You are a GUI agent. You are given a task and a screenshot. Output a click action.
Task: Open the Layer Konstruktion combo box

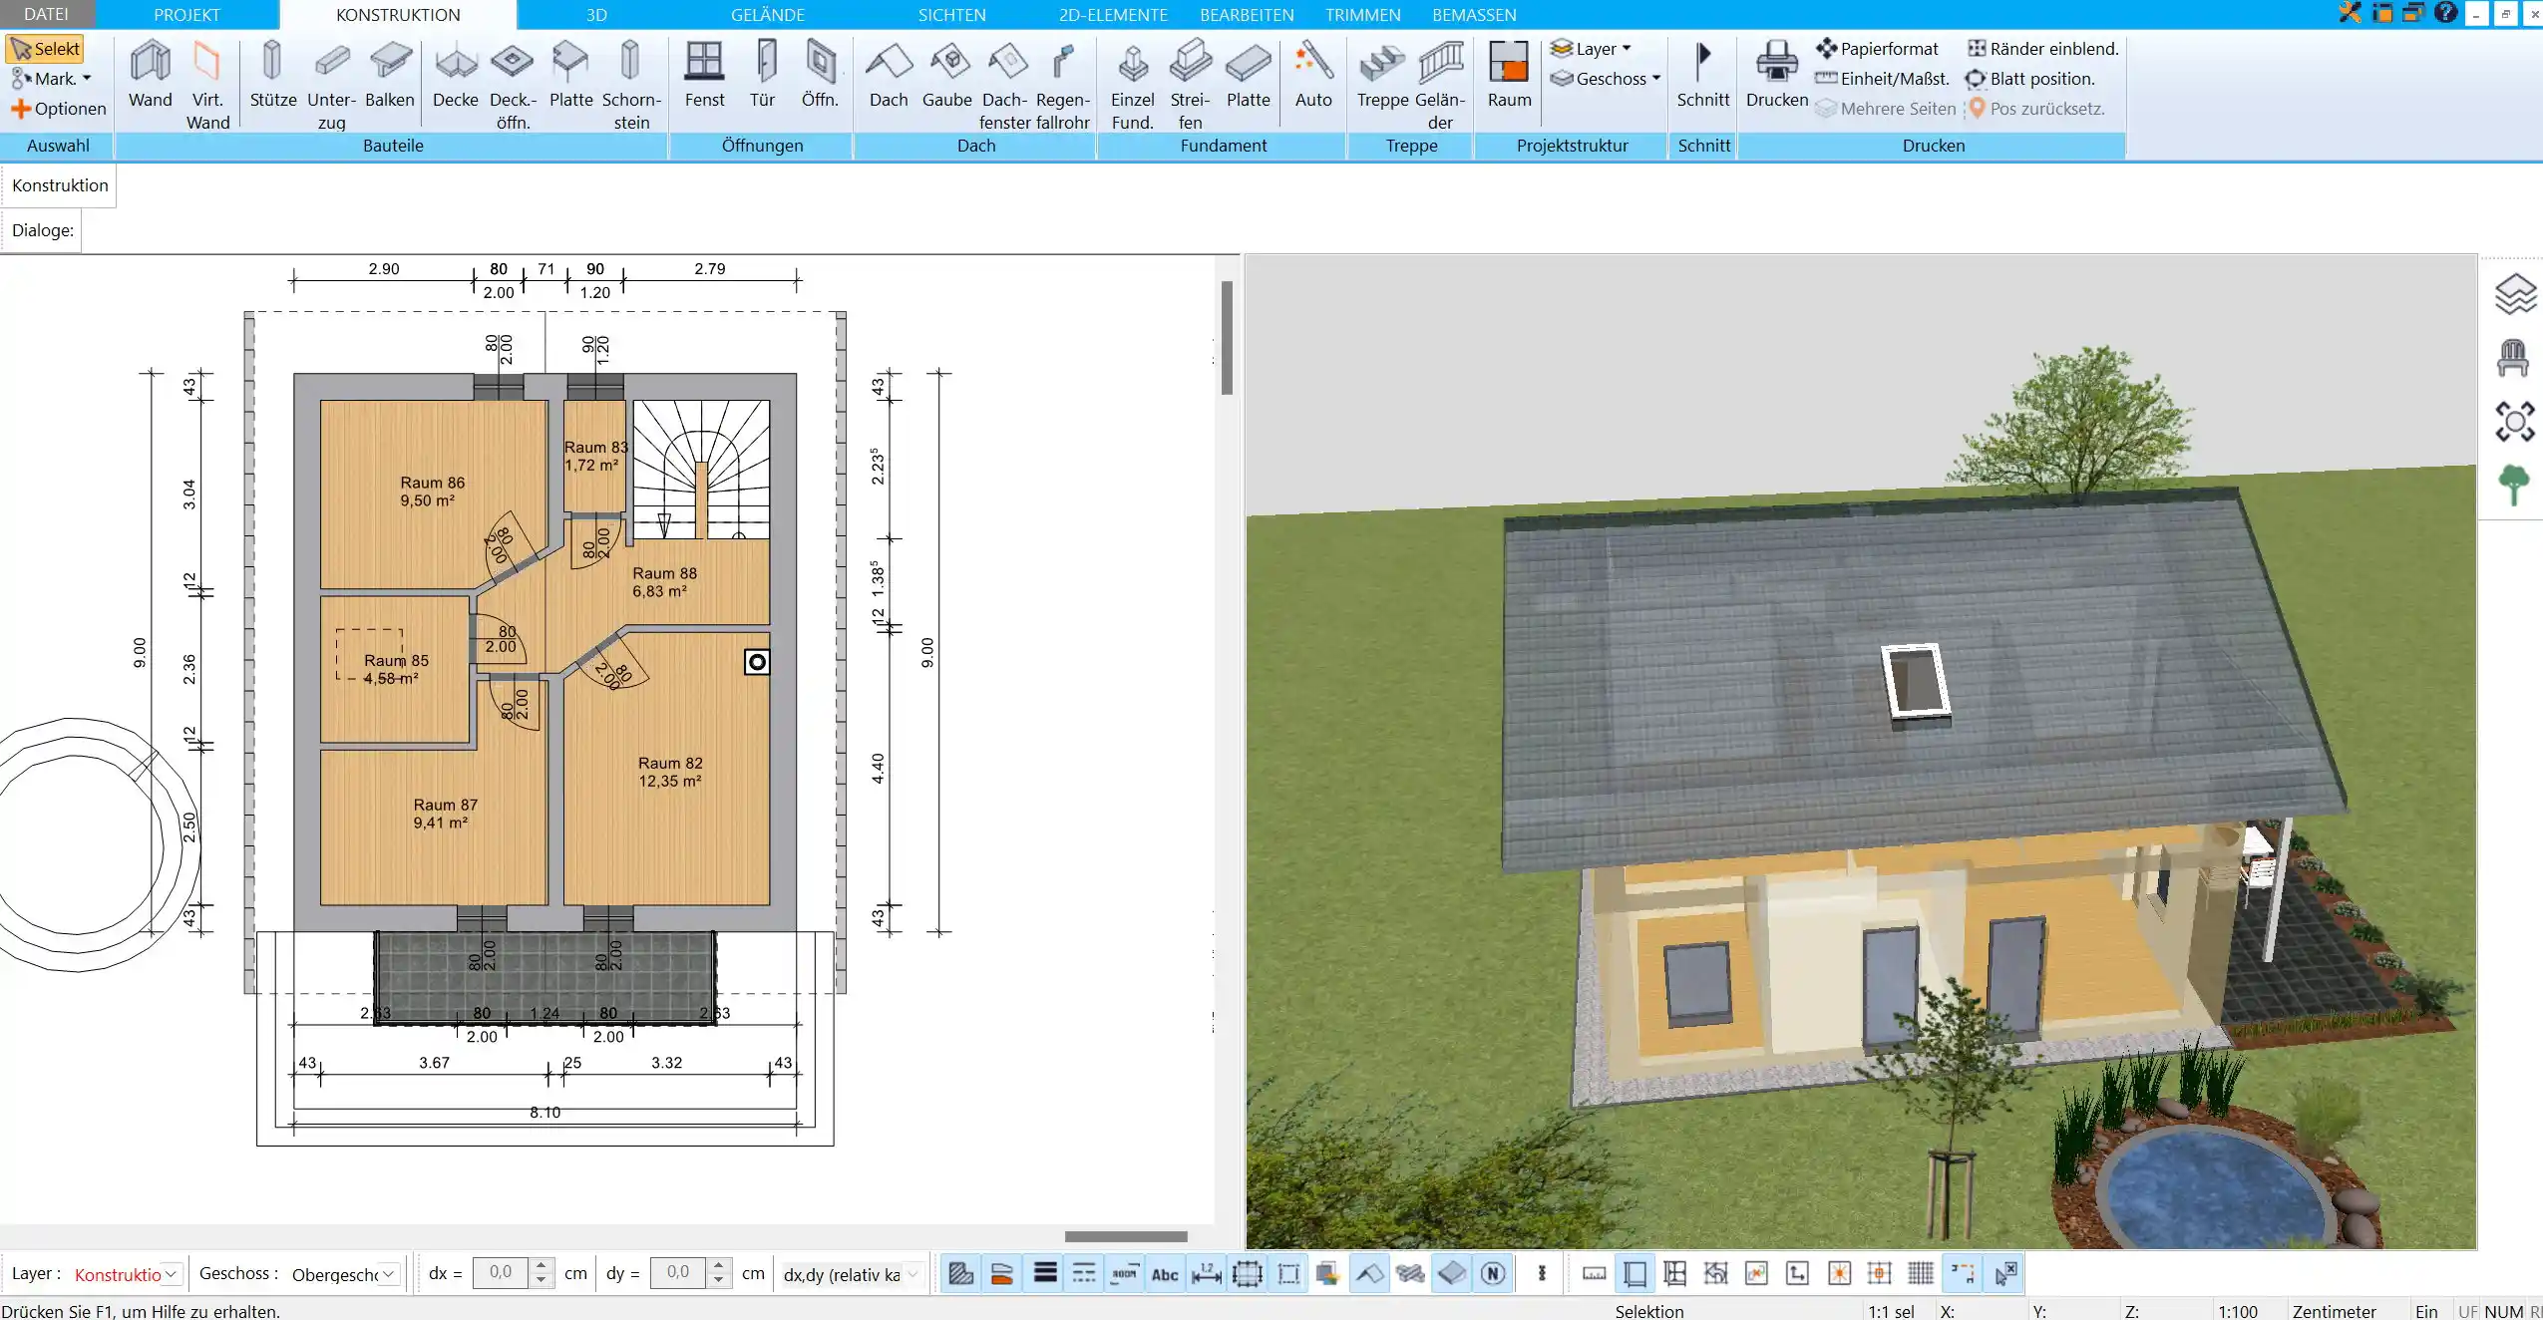tap(127, 1274)
